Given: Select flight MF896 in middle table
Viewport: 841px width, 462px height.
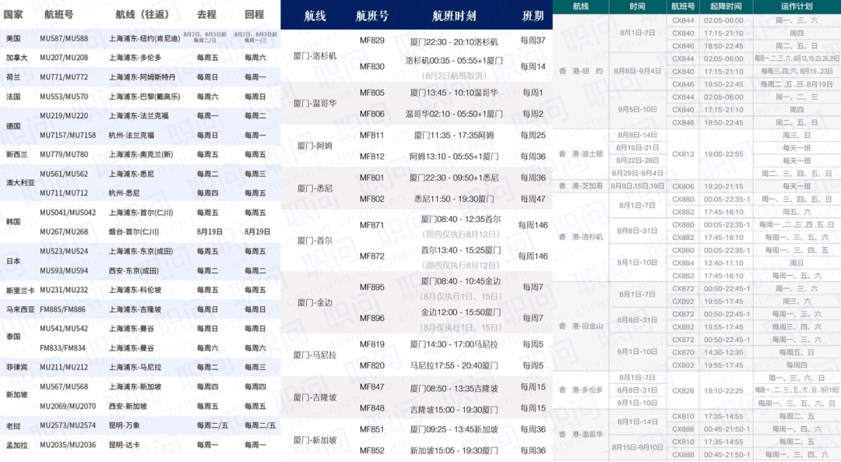Looking at the screenshot, I should (371, 318).
